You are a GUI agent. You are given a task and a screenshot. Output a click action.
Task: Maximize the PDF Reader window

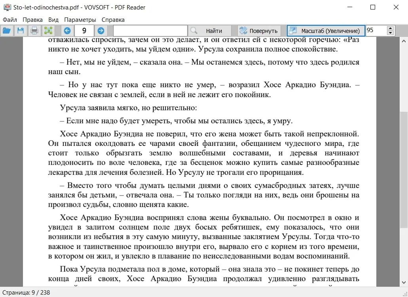[x=373, y=7]
